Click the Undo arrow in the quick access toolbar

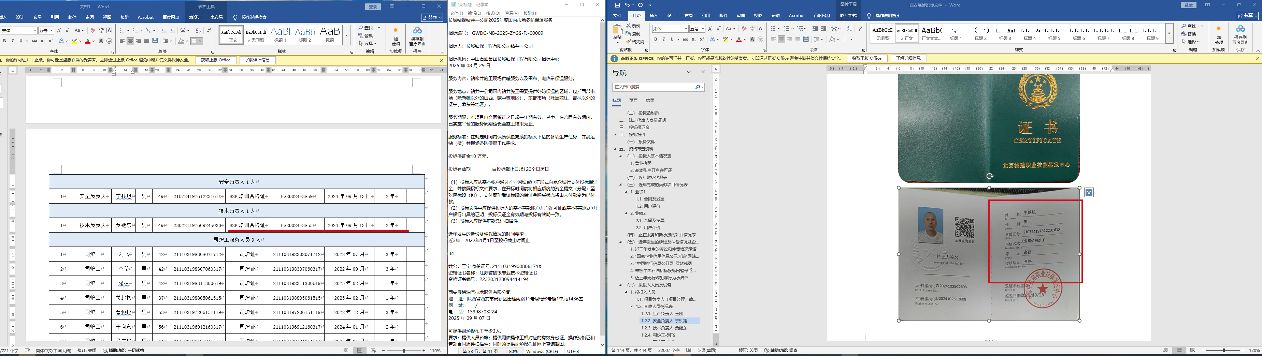pos(627,5)
